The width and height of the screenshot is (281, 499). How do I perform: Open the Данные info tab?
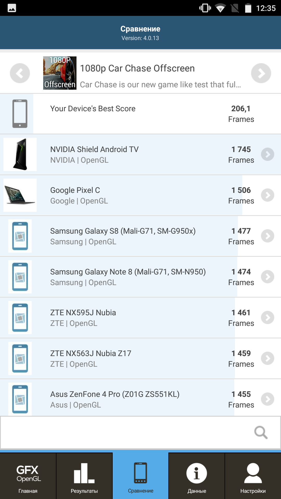[197, 476]
